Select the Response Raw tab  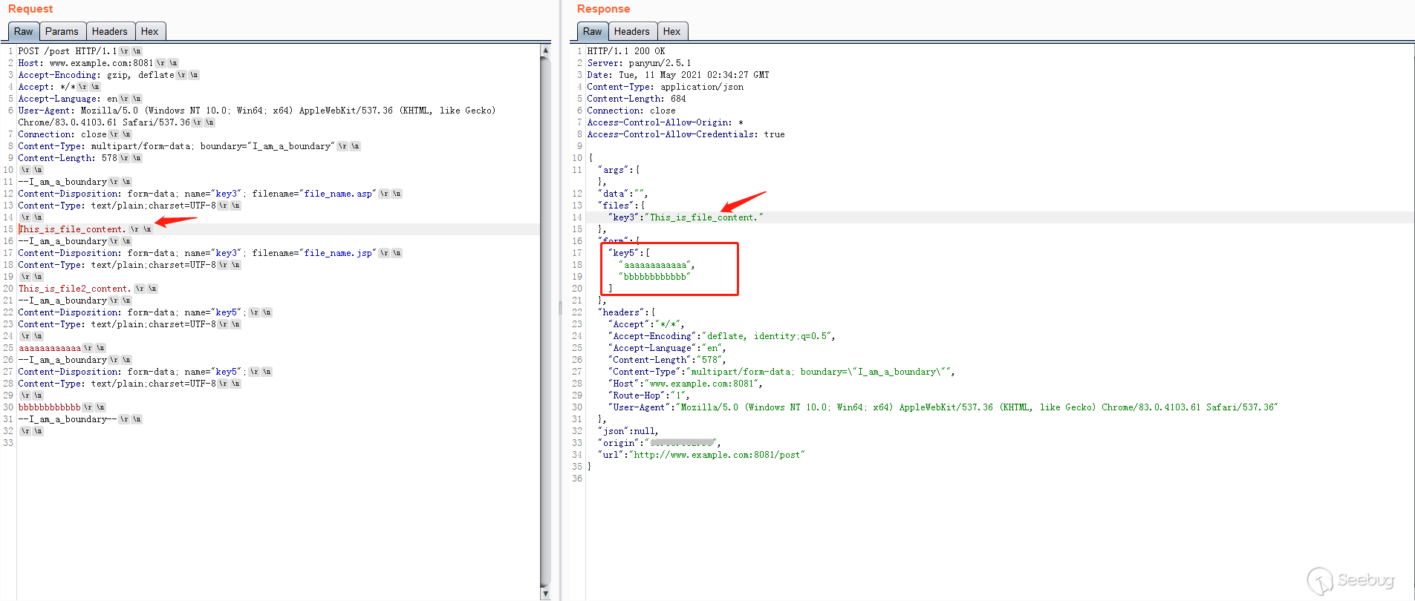592,31
